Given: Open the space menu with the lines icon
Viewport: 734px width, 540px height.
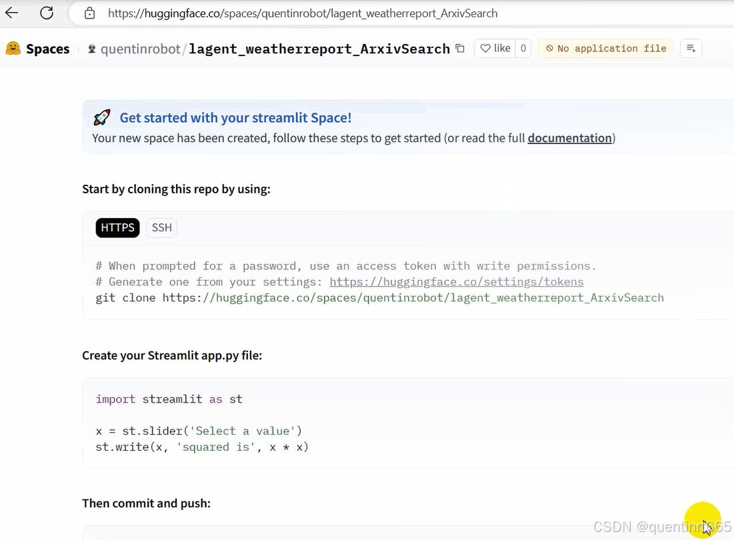Looking at the screenshot, I should coord(691,48).
